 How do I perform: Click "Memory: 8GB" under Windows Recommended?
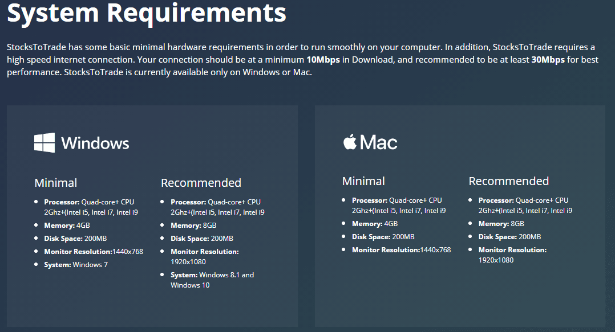(x=193, y=225)
